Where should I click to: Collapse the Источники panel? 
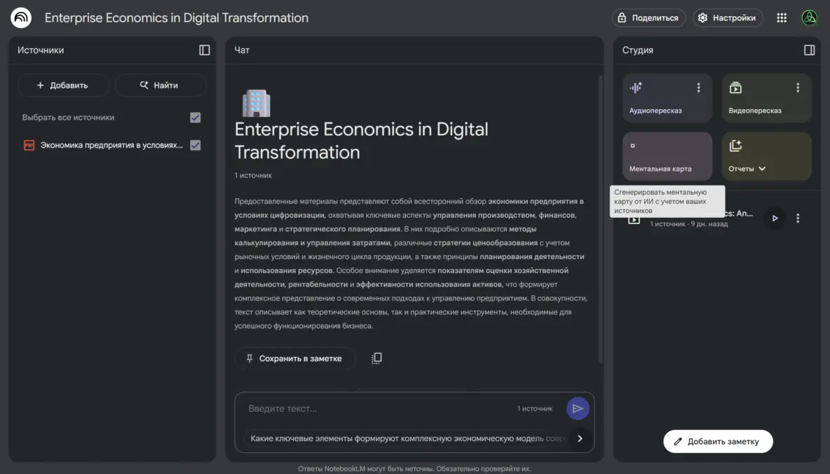205,50
